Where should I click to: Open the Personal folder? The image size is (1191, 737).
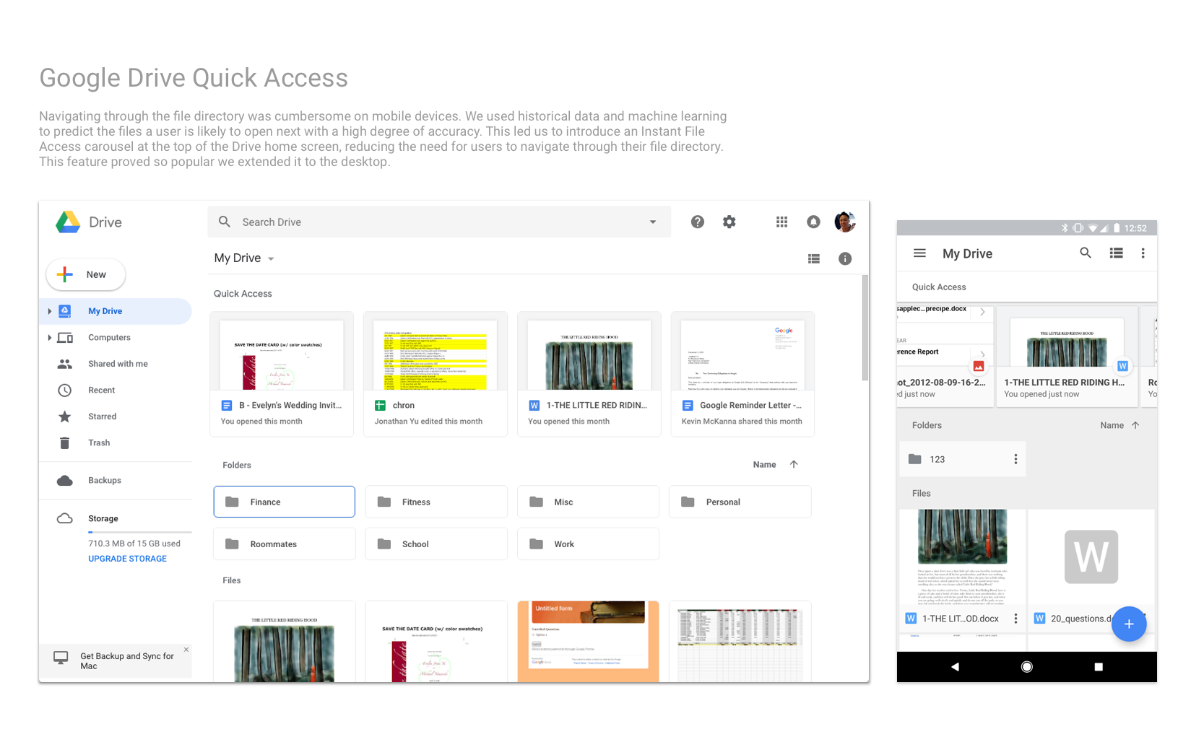click(x=740, y=502)
